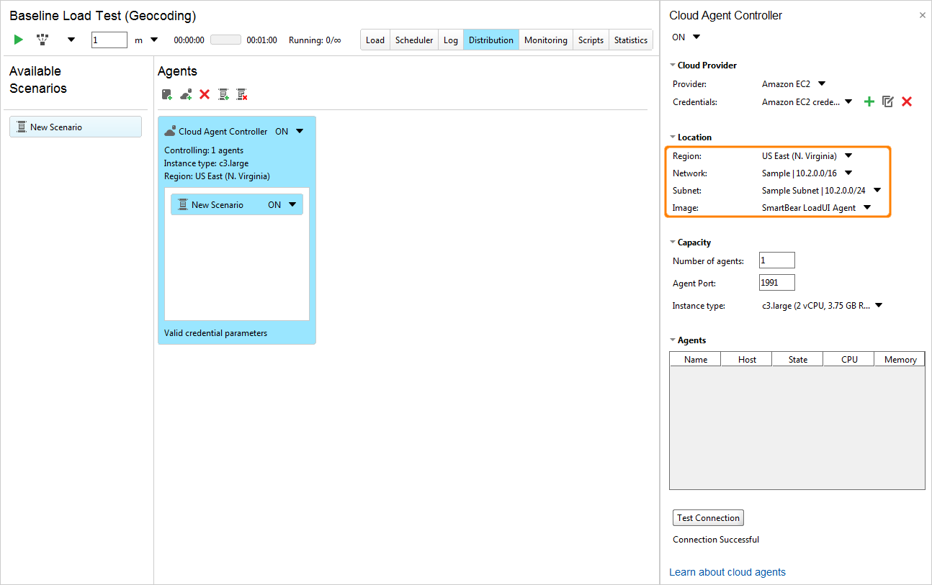Start the Baseline load test run

[x=17, y=40]
